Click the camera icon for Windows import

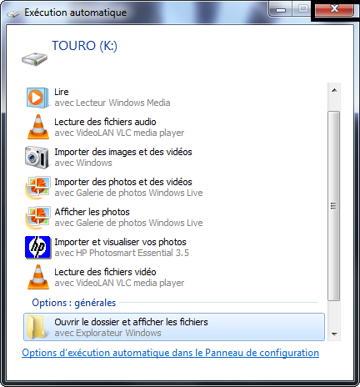coord(37,158)
